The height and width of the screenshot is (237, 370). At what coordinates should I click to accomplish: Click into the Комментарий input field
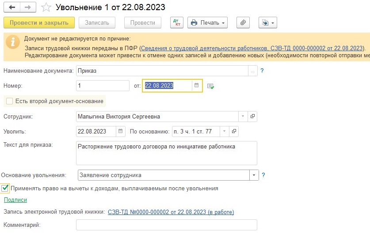[x=167, y=225]
